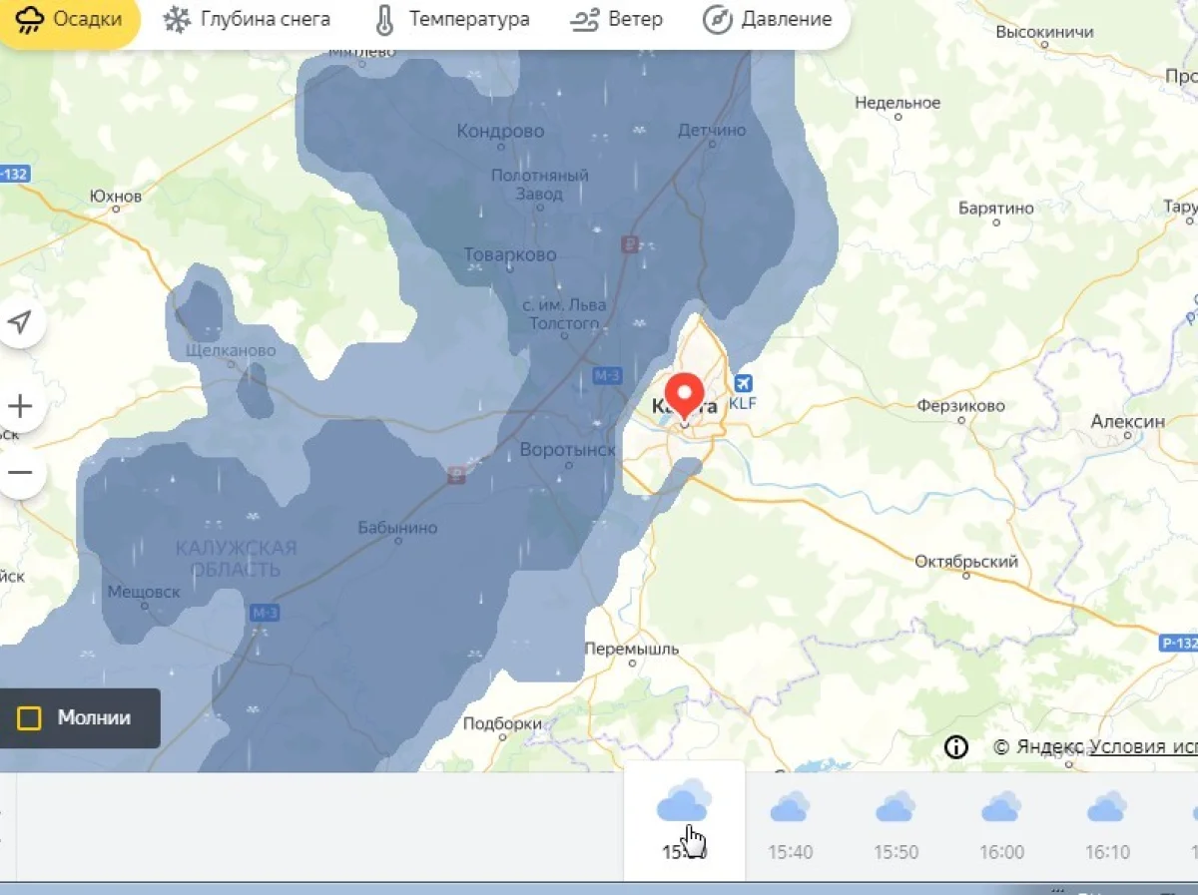Select the 15:40 forecast time slot

(x=790, y=823)
